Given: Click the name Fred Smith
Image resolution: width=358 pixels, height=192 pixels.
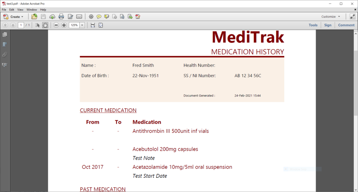Looking at the screenshot, I should 143,65.
